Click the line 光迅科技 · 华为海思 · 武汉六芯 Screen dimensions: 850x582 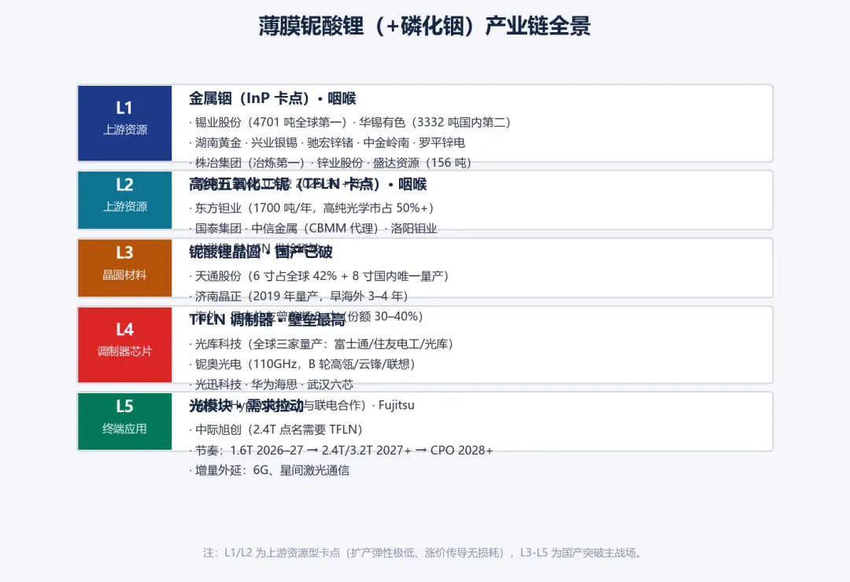[271, 385]
